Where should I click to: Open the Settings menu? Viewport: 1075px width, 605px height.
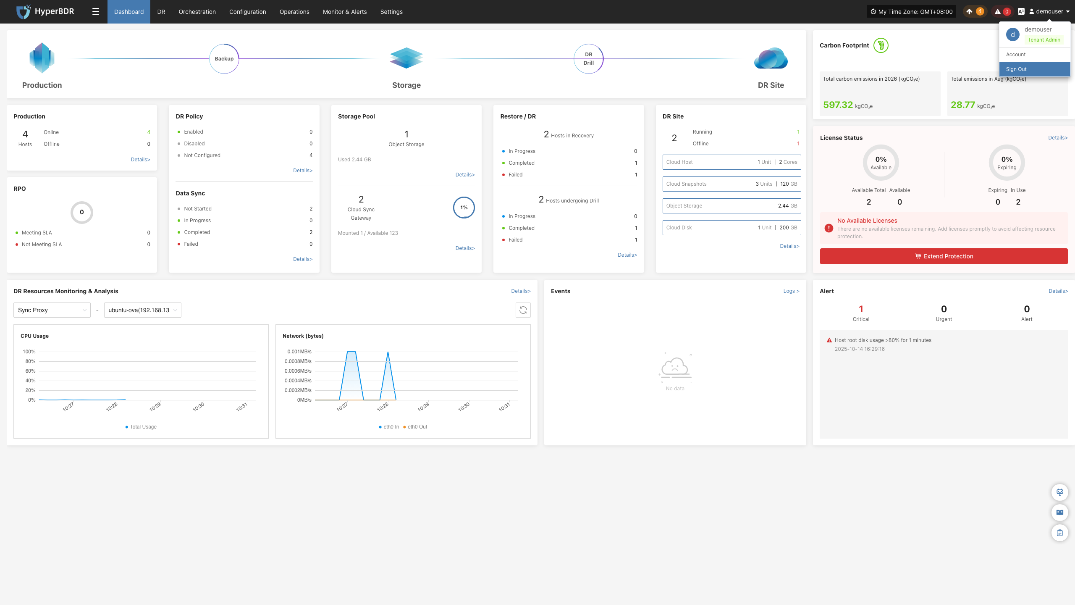391,12
